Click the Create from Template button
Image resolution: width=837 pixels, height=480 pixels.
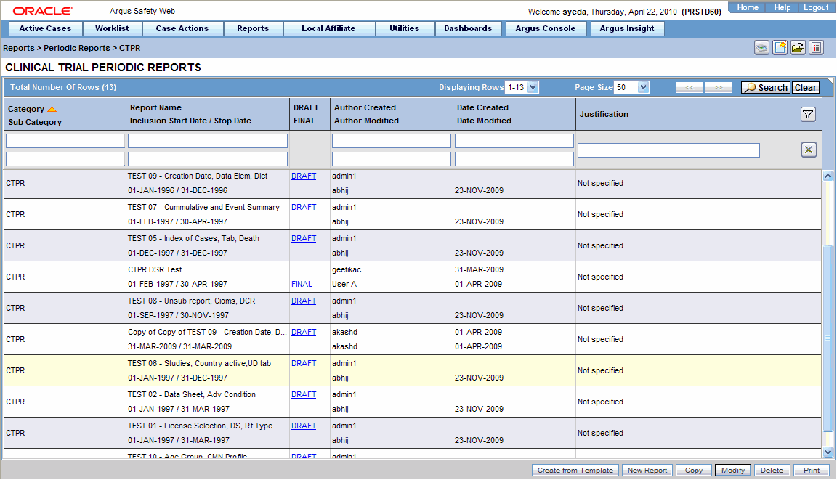click(x=575, y=470)
